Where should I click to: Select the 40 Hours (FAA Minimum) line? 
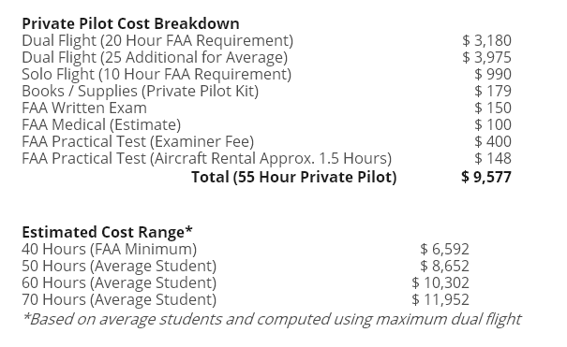click(x=110, y=249)
